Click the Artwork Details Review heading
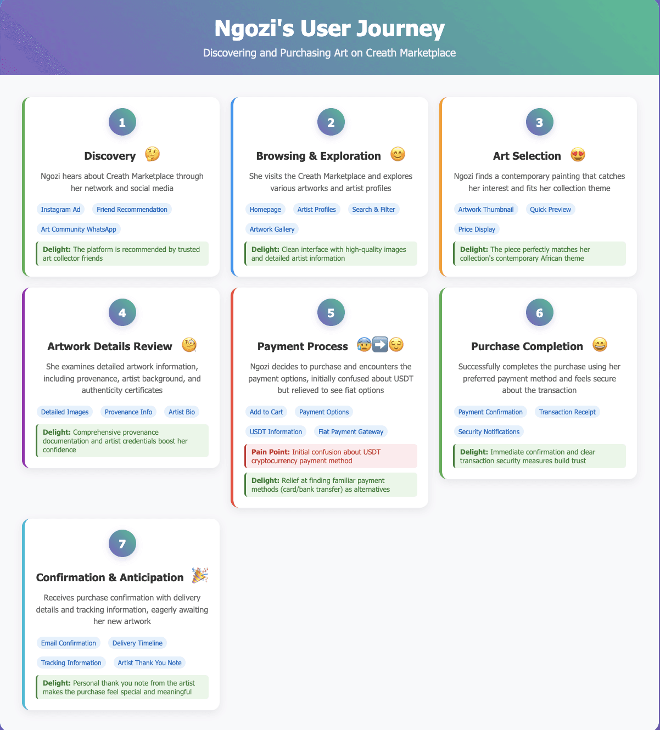The image size is (660, 730). click(110, 346)
